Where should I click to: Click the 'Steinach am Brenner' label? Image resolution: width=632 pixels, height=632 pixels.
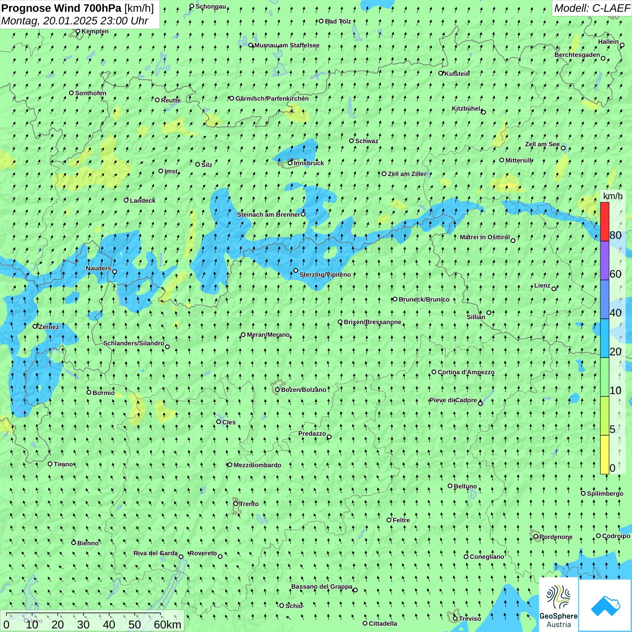pyautogui.click(x=269, y=214)
